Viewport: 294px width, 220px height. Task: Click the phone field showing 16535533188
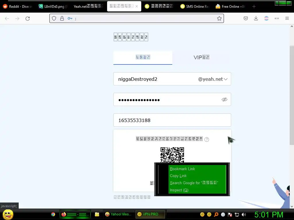(172, 120)
